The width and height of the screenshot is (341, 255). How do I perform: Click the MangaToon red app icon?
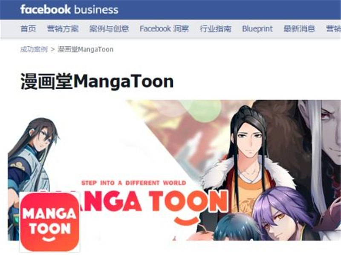point(49,222)
